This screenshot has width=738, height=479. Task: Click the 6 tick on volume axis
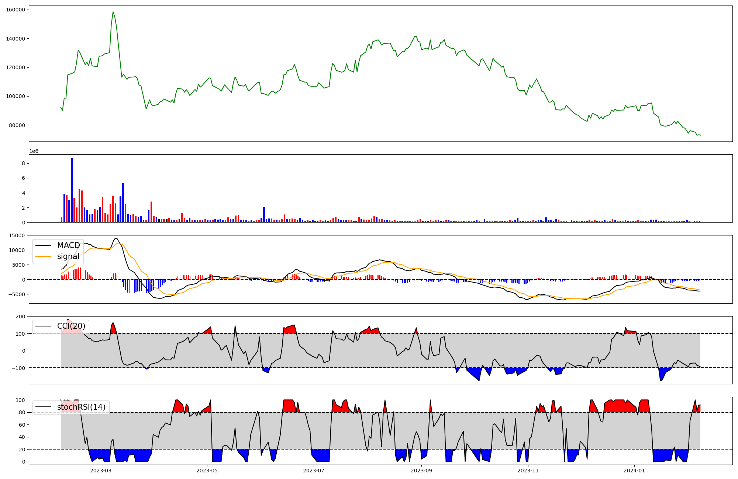coord(23,178)
